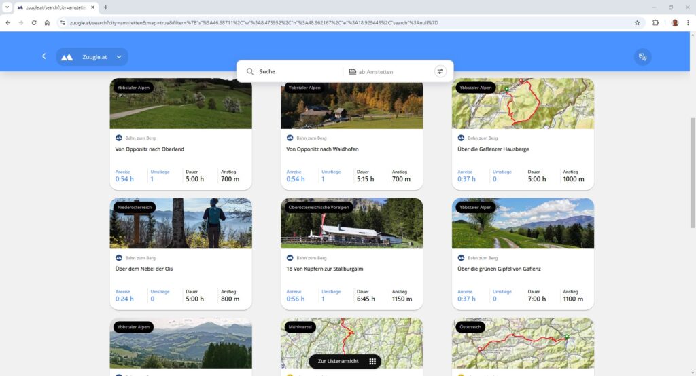
Task: Click the Österreich region badge
Action: coord(470,327)
